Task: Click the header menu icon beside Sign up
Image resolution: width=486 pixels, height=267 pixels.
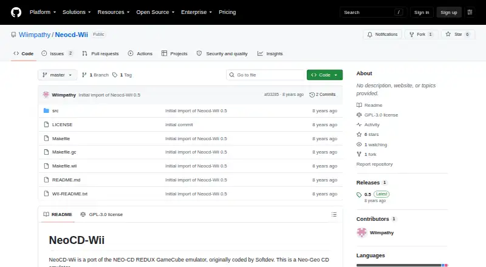Action: tap(470, 12)
